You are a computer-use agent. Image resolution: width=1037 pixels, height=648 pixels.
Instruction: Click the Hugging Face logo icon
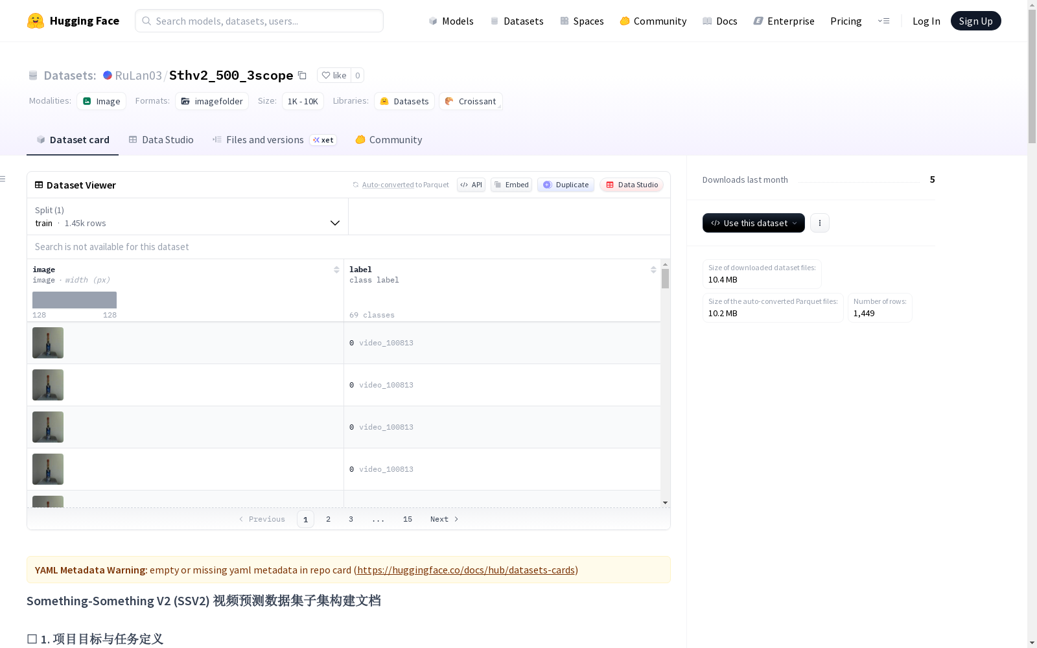pyautogui.click(x=36, y=21)
